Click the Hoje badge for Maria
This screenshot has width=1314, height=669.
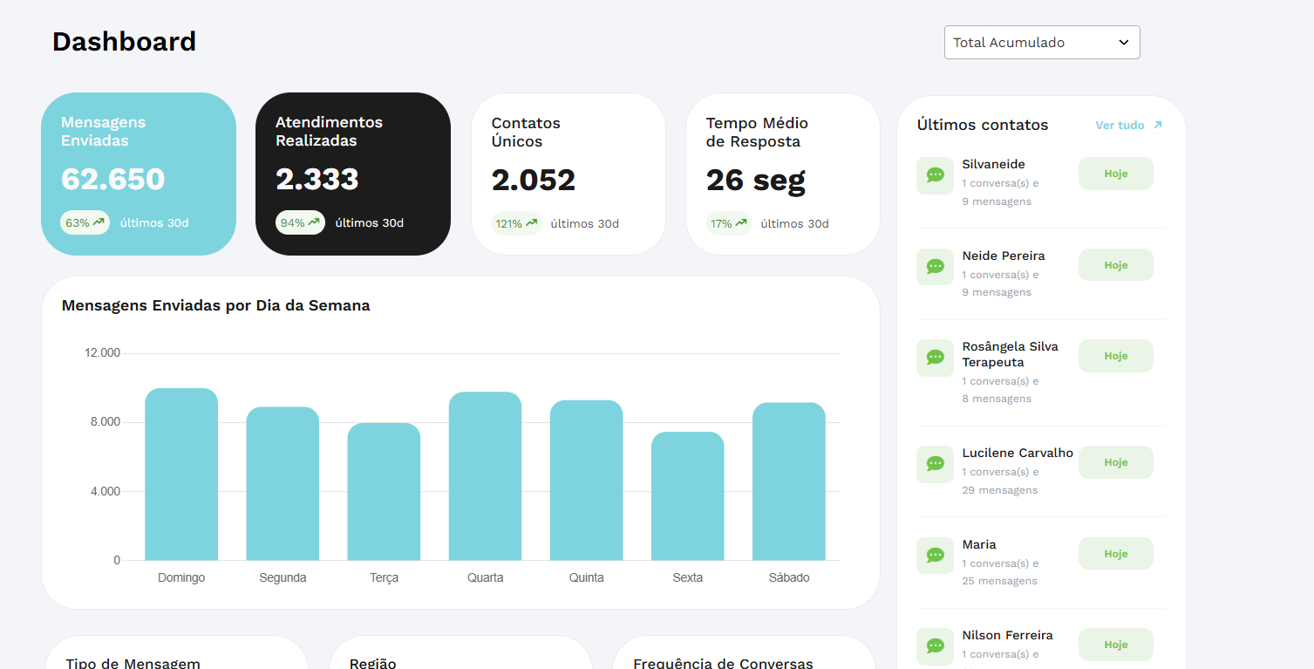[x=1116, y=554]
